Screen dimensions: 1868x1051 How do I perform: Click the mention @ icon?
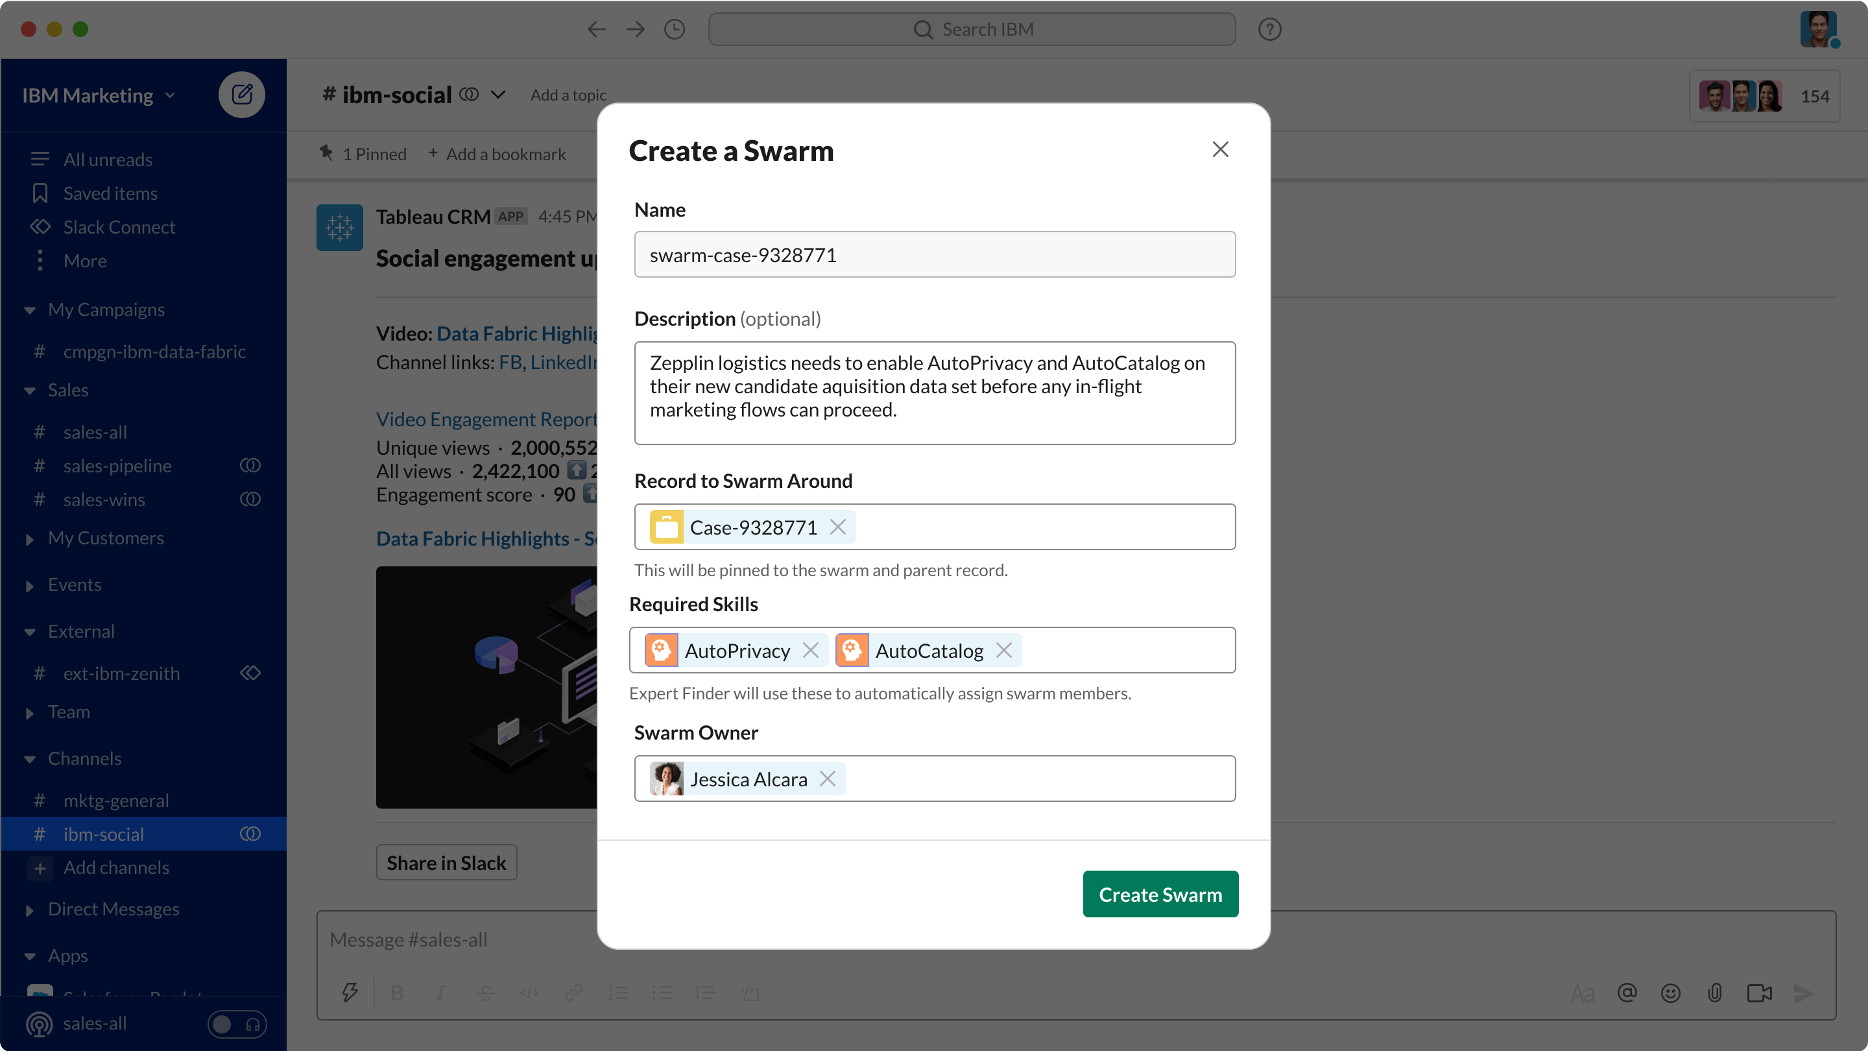[1627, 992]
